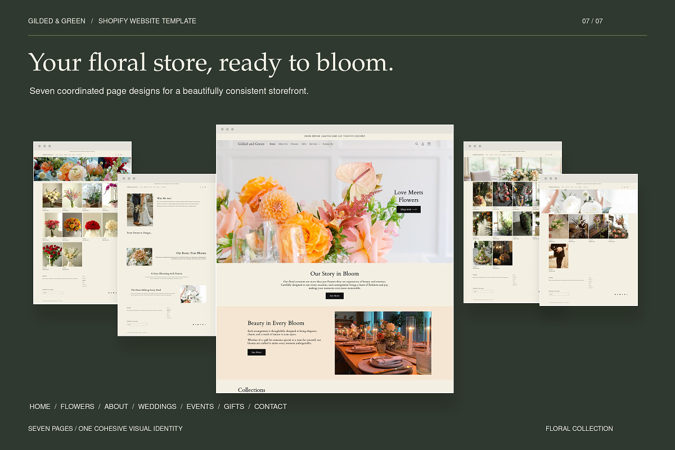Select the groom with boutonniere thumbnail
675x450 pixels.
(x=559, y=256)
